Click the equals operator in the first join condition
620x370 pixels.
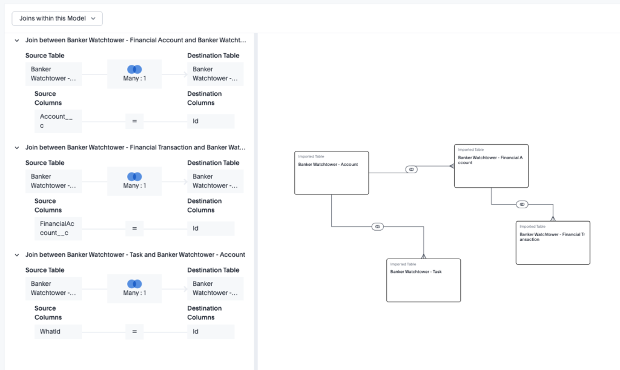[134, 121]
